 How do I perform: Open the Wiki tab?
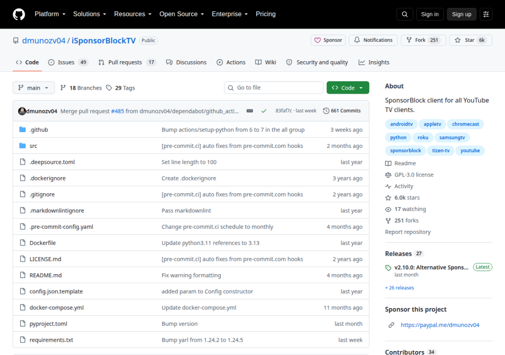[266, 62]
